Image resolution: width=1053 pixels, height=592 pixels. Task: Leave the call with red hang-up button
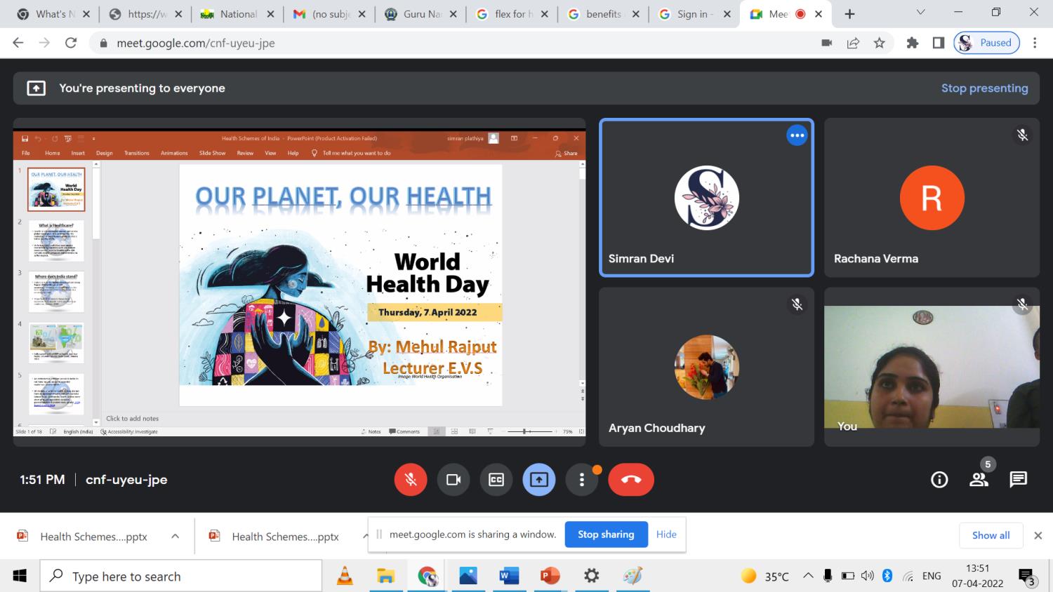coord(631,480)
